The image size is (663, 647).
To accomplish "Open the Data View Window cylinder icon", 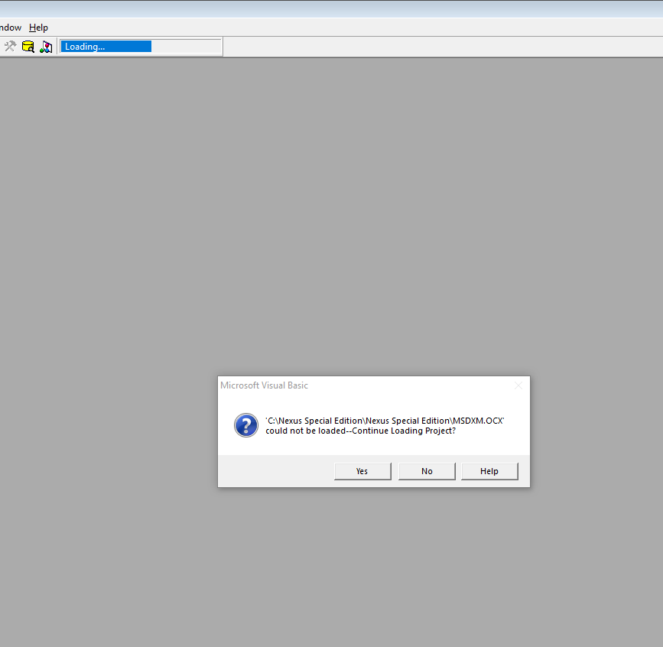I will pos(28,47).
